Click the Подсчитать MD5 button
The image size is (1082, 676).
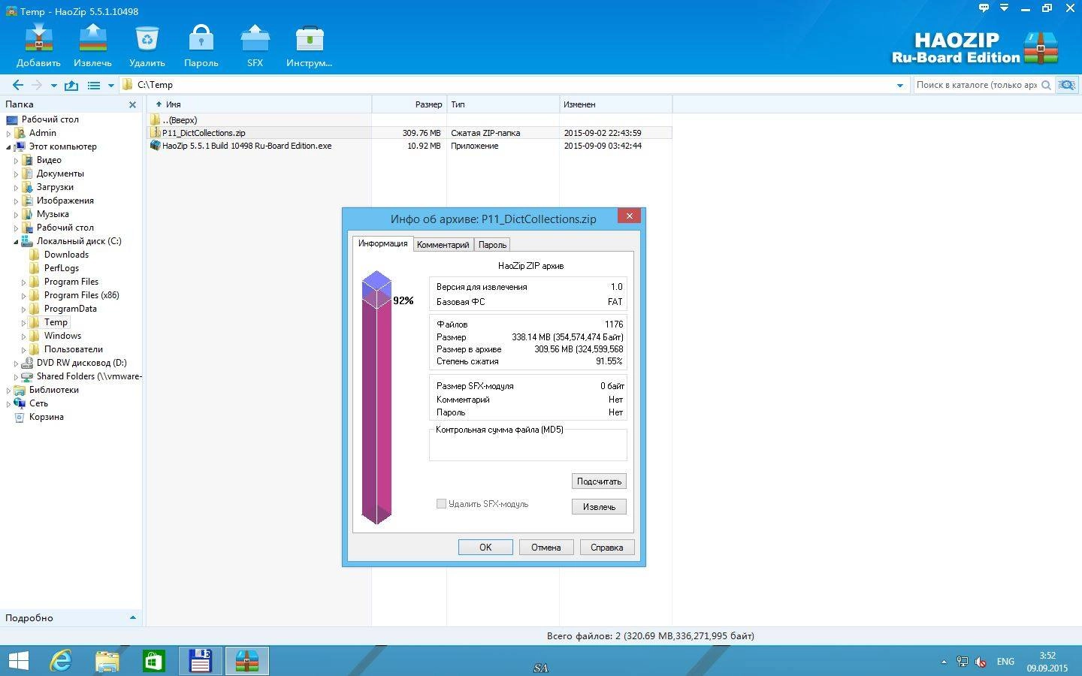599,481
